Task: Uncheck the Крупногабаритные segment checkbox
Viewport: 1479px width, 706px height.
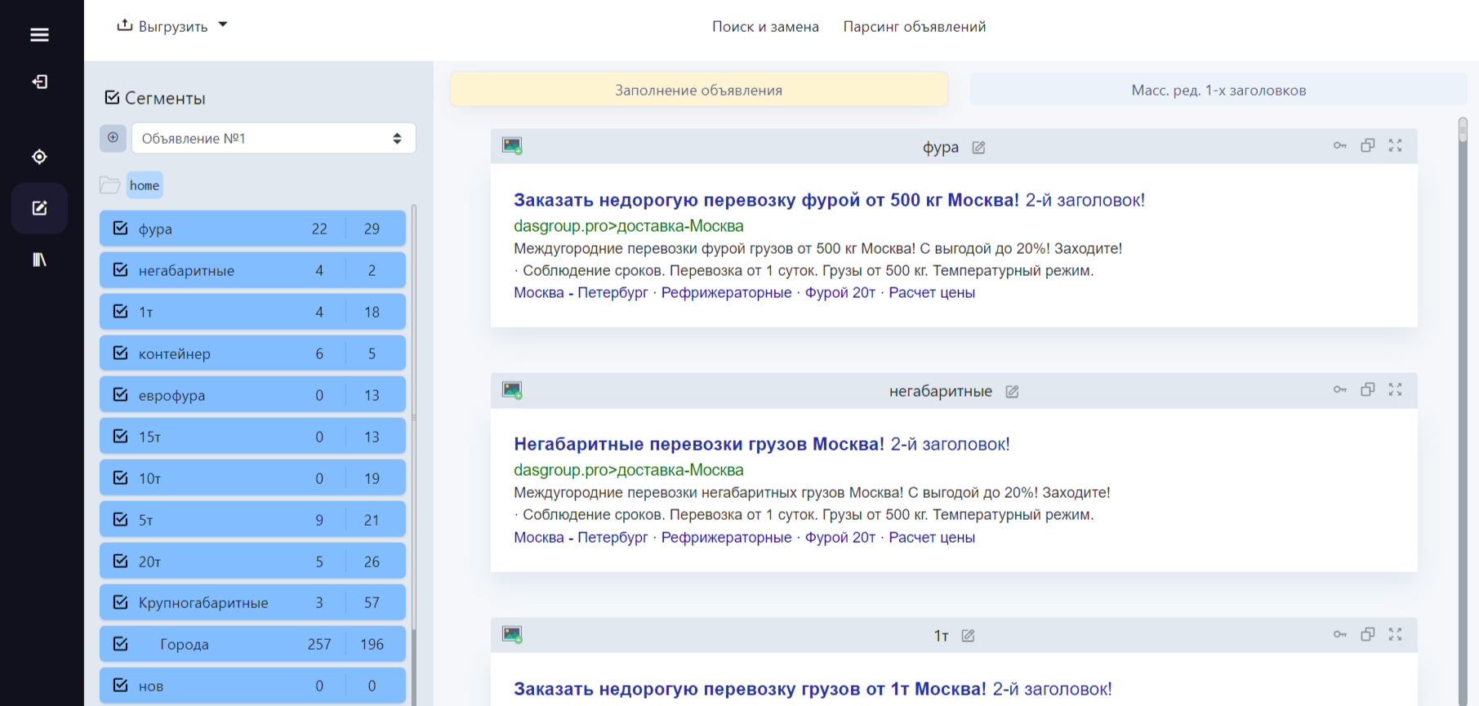Action: click(121, 602)
